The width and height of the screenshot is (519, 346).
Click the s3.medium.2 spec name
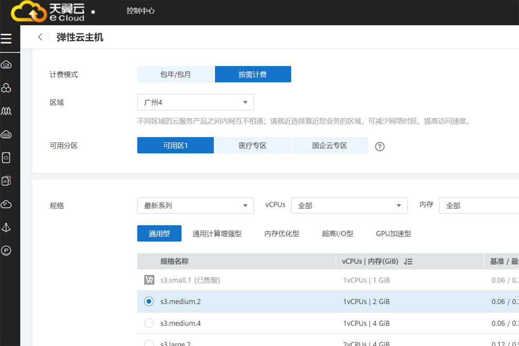pyautogui.click(x=180, y=302)
